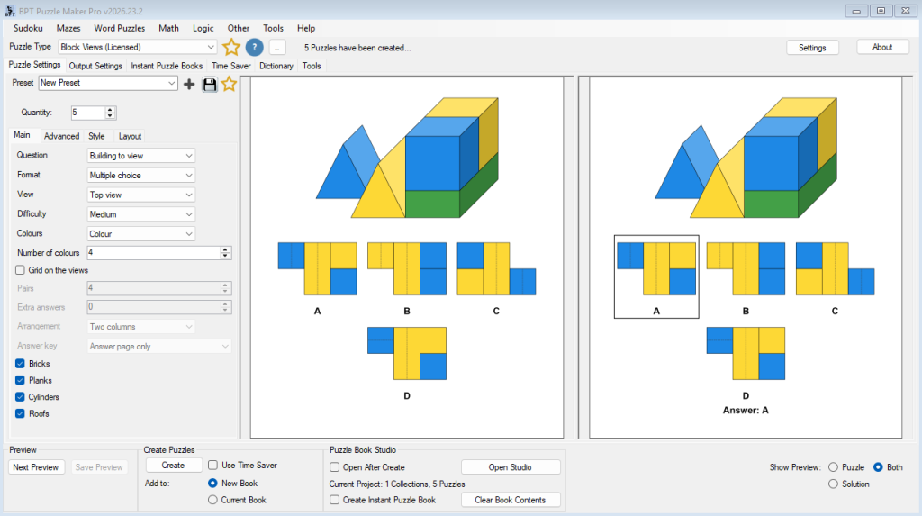Image resolution: width=922 pixels, height=516 pixels.
Task: Open the Format dropdown
Action: (141, 176)
